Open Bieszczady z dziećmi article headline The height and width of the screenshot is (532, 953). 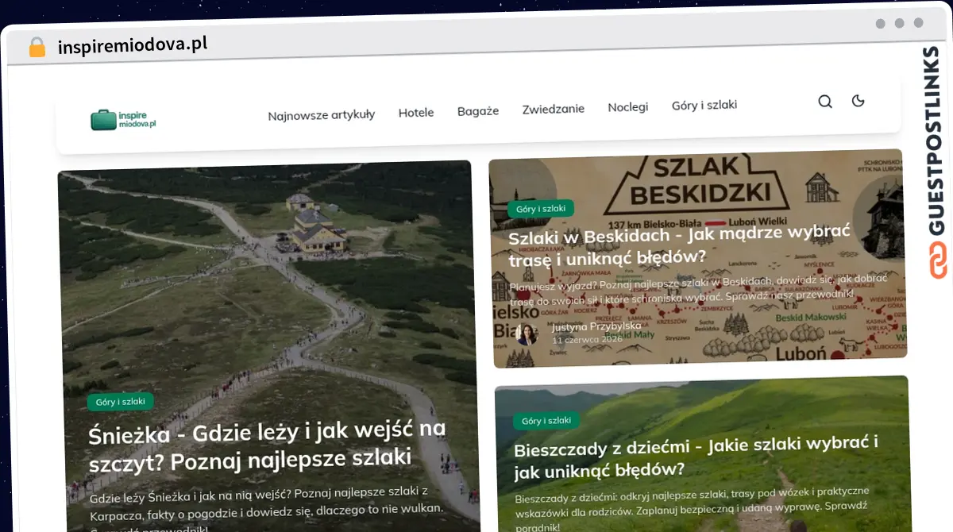click(696, 457)
